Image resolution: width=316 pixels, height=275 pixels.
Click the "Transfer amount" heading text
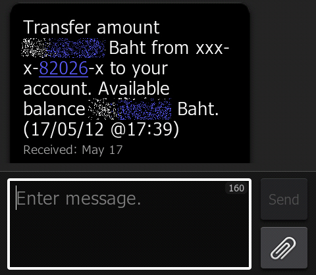[92, 28]
